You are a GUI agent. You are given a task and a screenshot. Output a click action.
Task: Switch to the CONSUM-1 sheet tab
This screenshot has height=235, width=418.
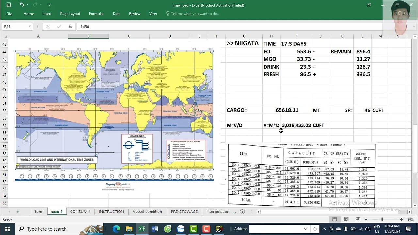pos(80,211)
